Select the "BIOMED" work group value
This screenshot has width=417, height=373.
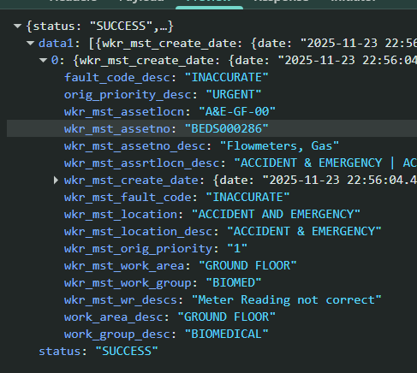pos(234,283)
